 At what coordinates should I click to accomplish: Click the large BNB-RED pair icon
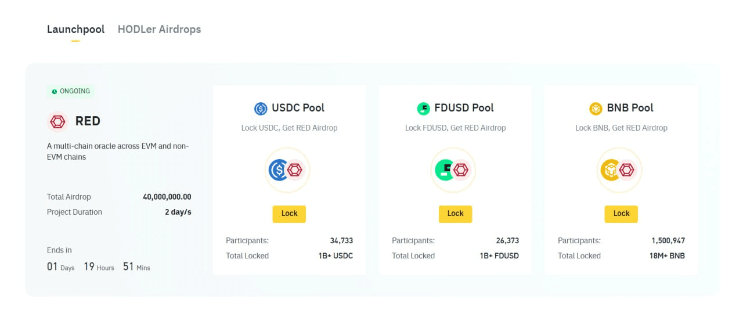[619, 170]
